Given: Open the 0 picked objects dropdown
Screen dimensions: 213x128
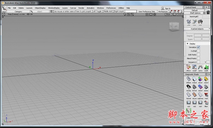Looking at the screenshot, I should pyautogui.click(x=197, y=29).
